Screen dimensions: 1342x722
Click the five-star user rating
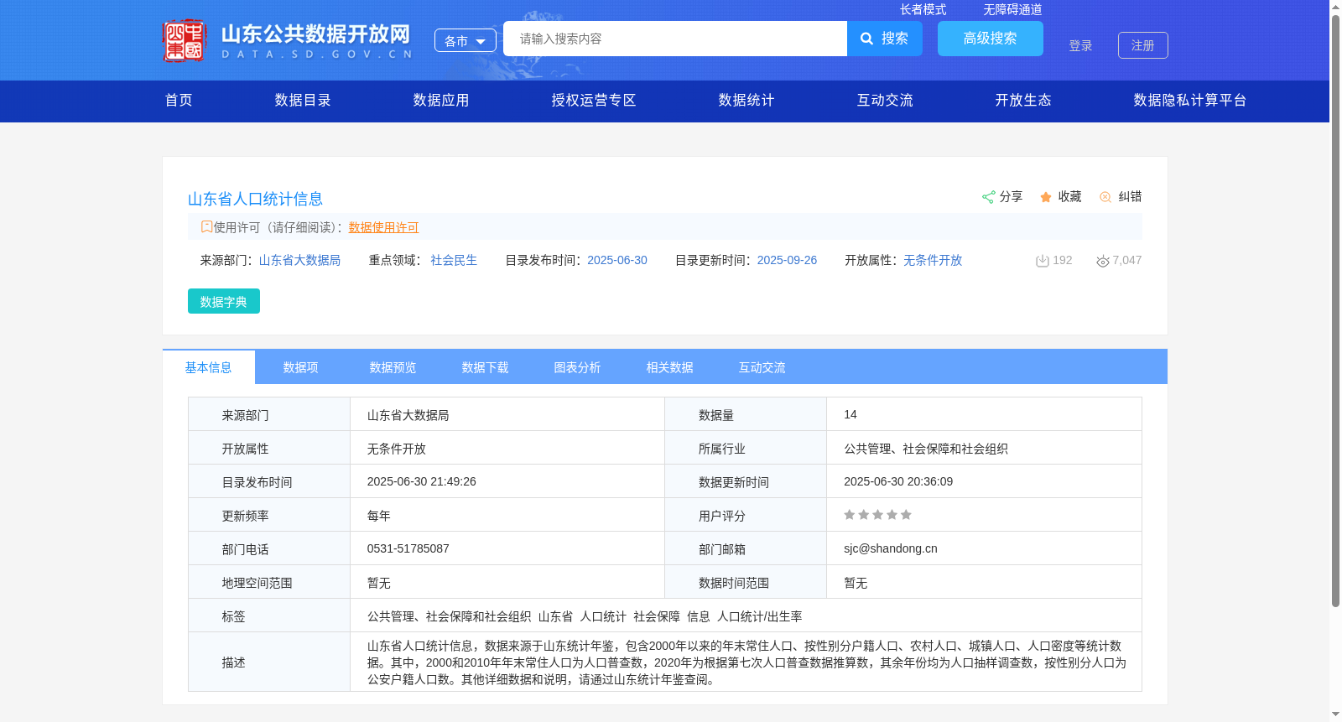[x=877, y=515]
